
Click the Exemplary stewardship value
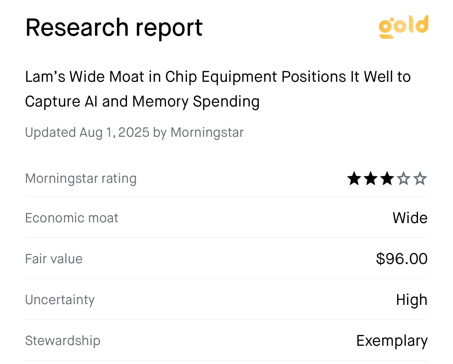tap(392, 341)
